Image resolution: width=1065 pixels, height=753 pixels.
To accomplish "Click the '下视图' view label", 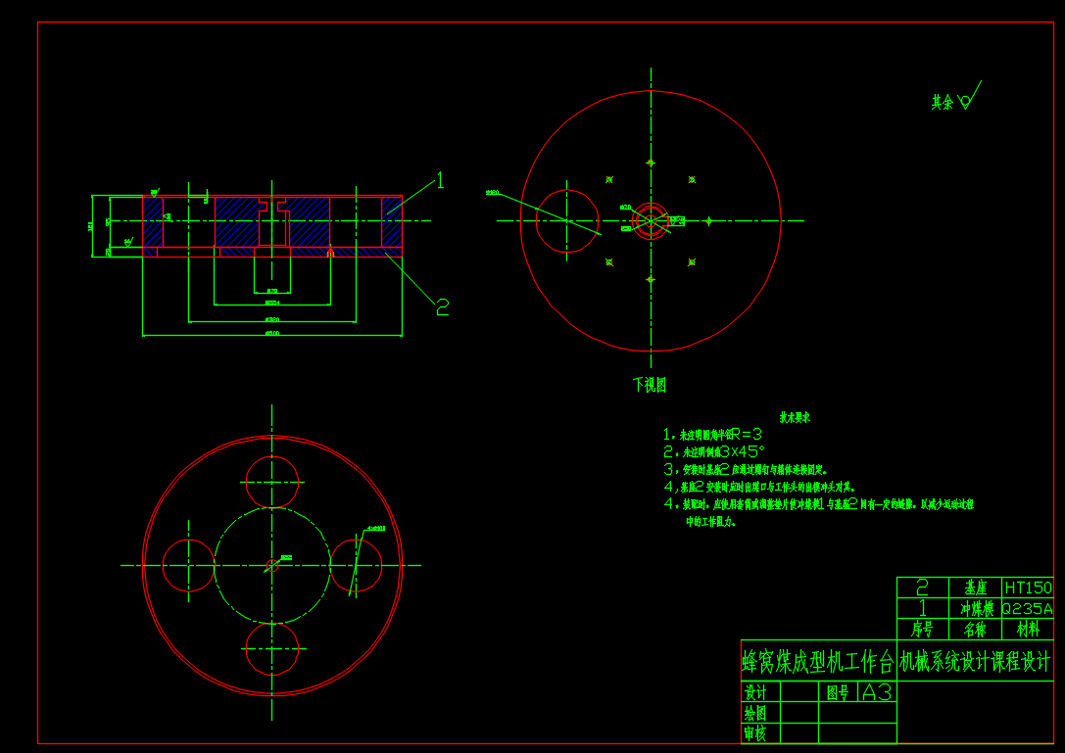I will tap(650, 385).
